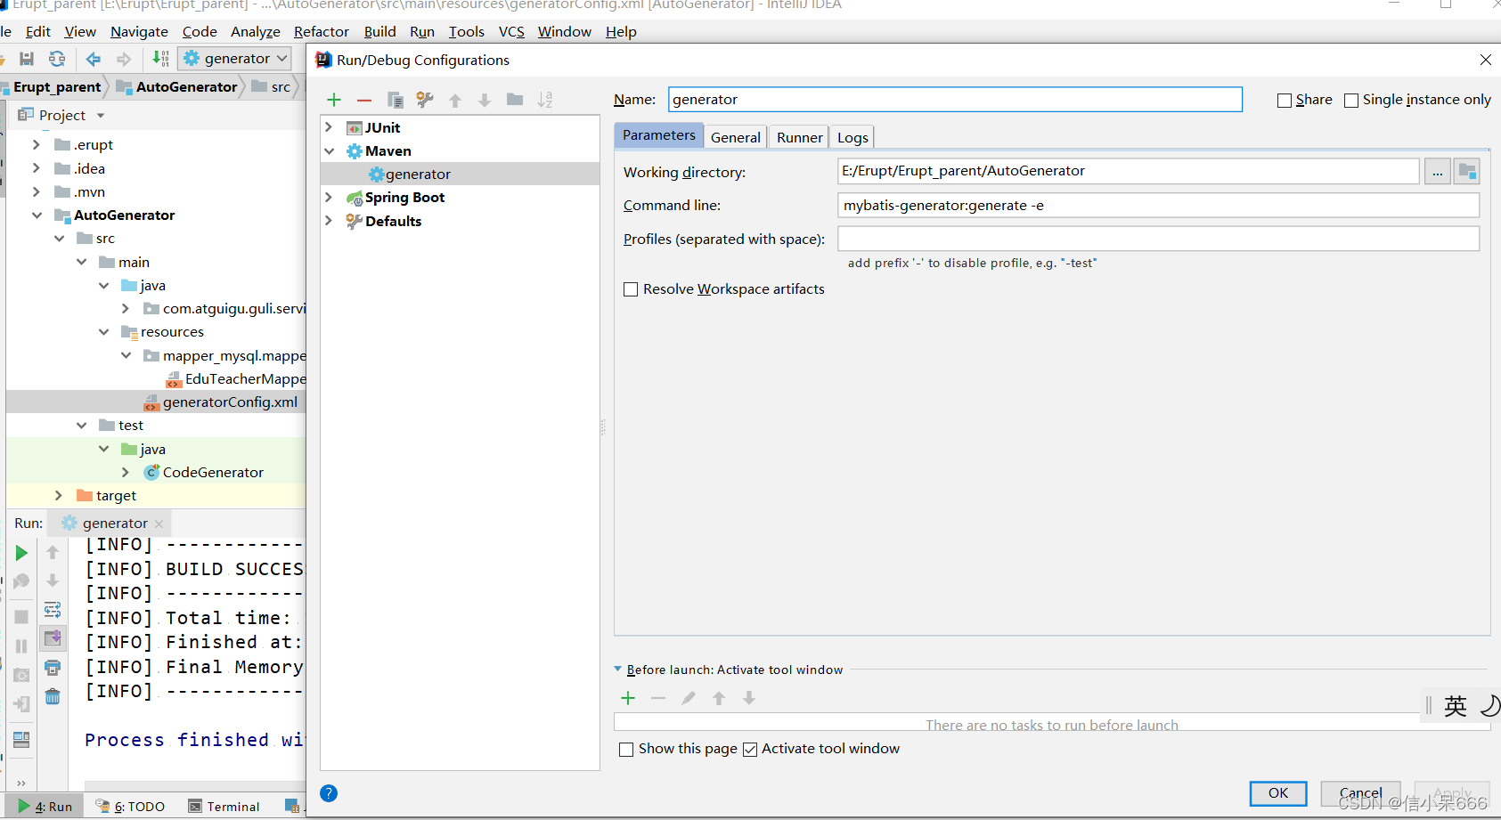1501x820 pixels.
Task: Select CodeGenerator class in project tree
Action: pyautogui.click(x=204, y=473)
